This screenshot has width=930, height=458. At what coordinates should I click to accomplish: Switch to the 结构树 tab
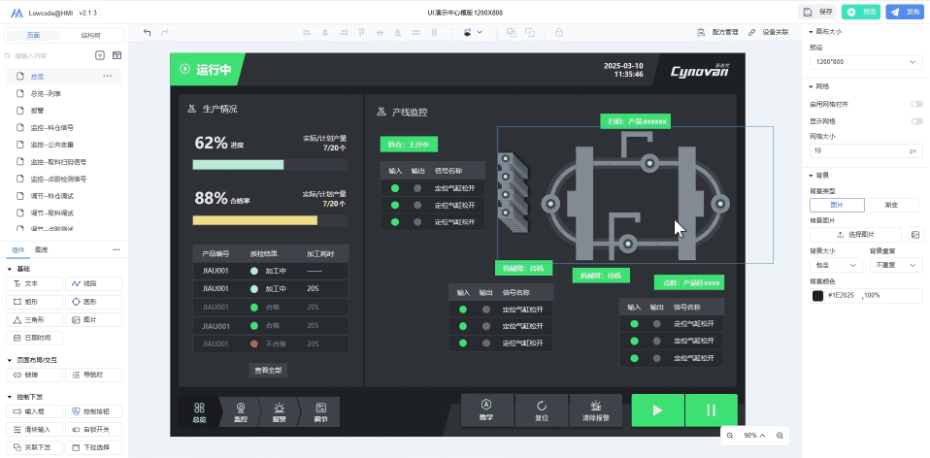point(90,34)
